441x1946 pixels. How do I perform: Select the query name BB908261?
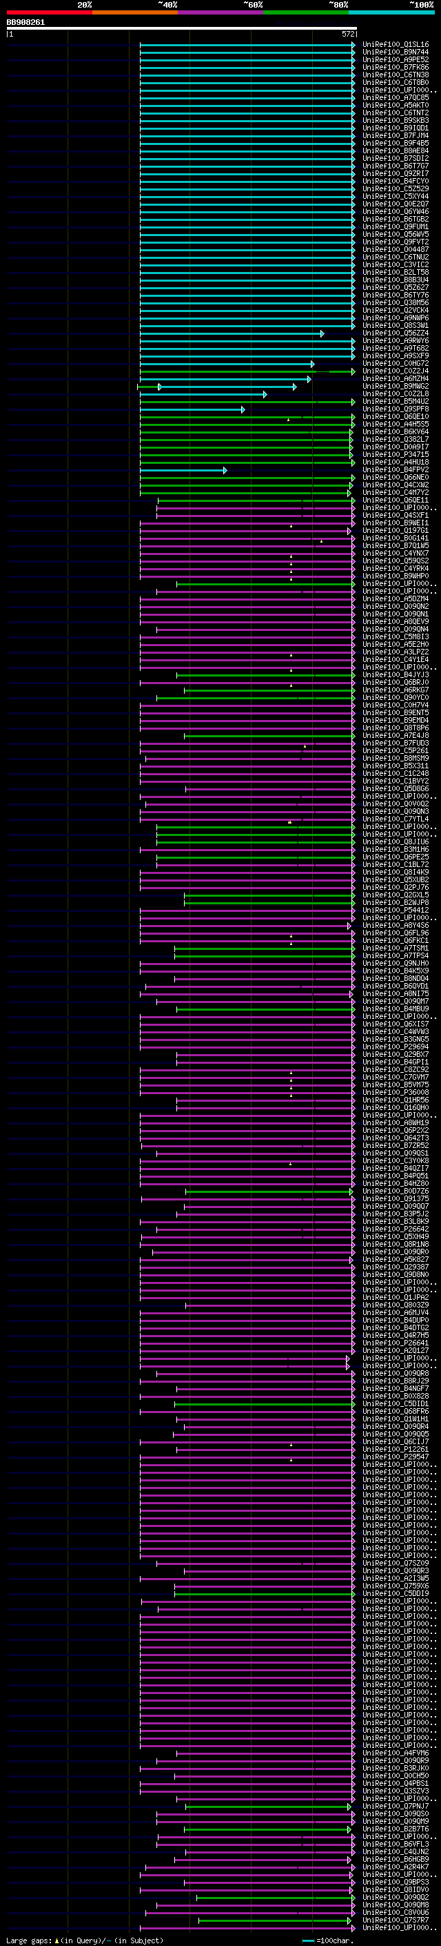tap(25, 23)
